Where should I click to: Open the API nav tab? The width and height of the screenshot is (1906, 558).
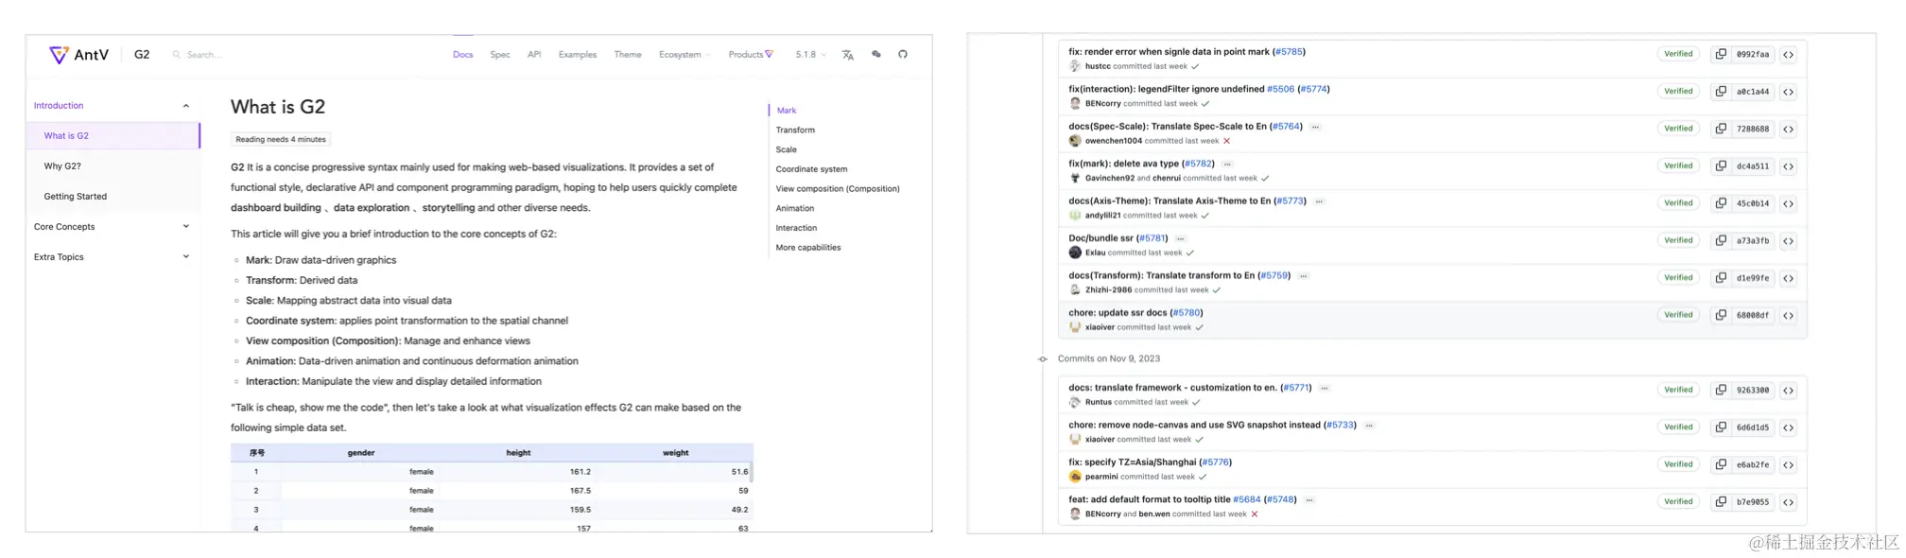(534, 55)
